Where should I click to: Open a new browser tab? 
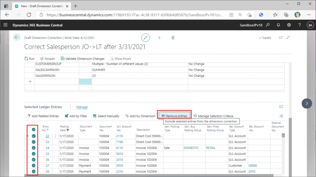pyautogui.click(x=76, y=6)
